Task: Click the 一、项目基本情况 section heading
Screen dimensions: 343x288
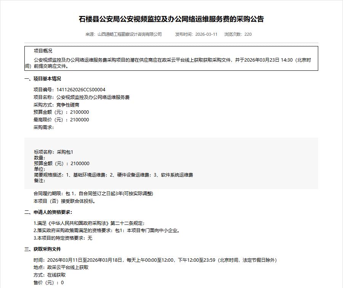Action: click(43, 79)
